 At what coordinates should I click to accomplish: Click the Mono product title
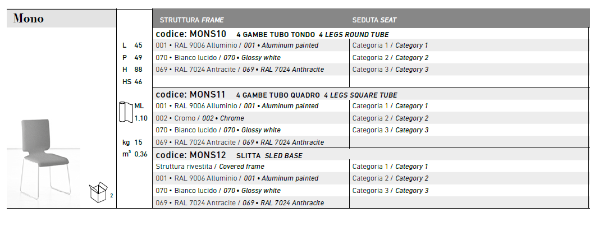click(x=29, y=19)
